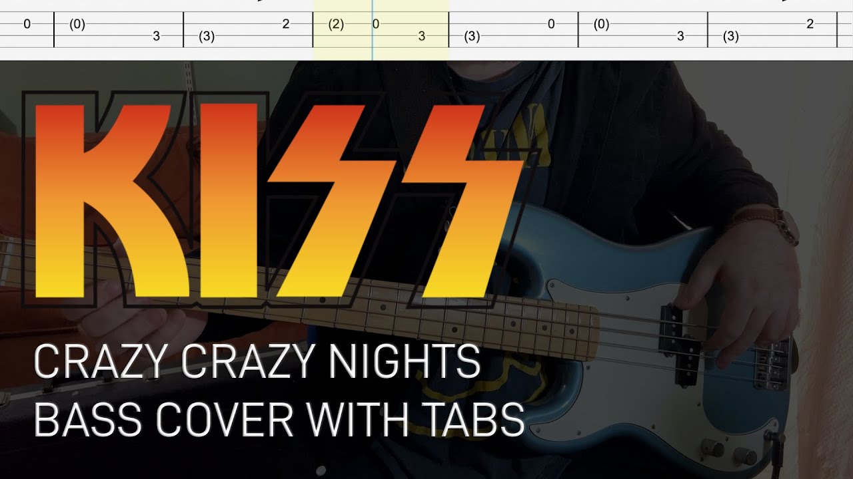Click the "(3)" note right after highlighted measure
The height and width of the screenshot is (479, 853).
pos(472,37)
